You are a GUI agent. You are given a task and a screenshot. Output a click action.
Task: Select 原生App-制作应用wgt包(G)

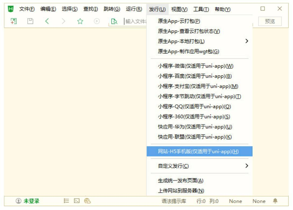(x=199, y=51)
